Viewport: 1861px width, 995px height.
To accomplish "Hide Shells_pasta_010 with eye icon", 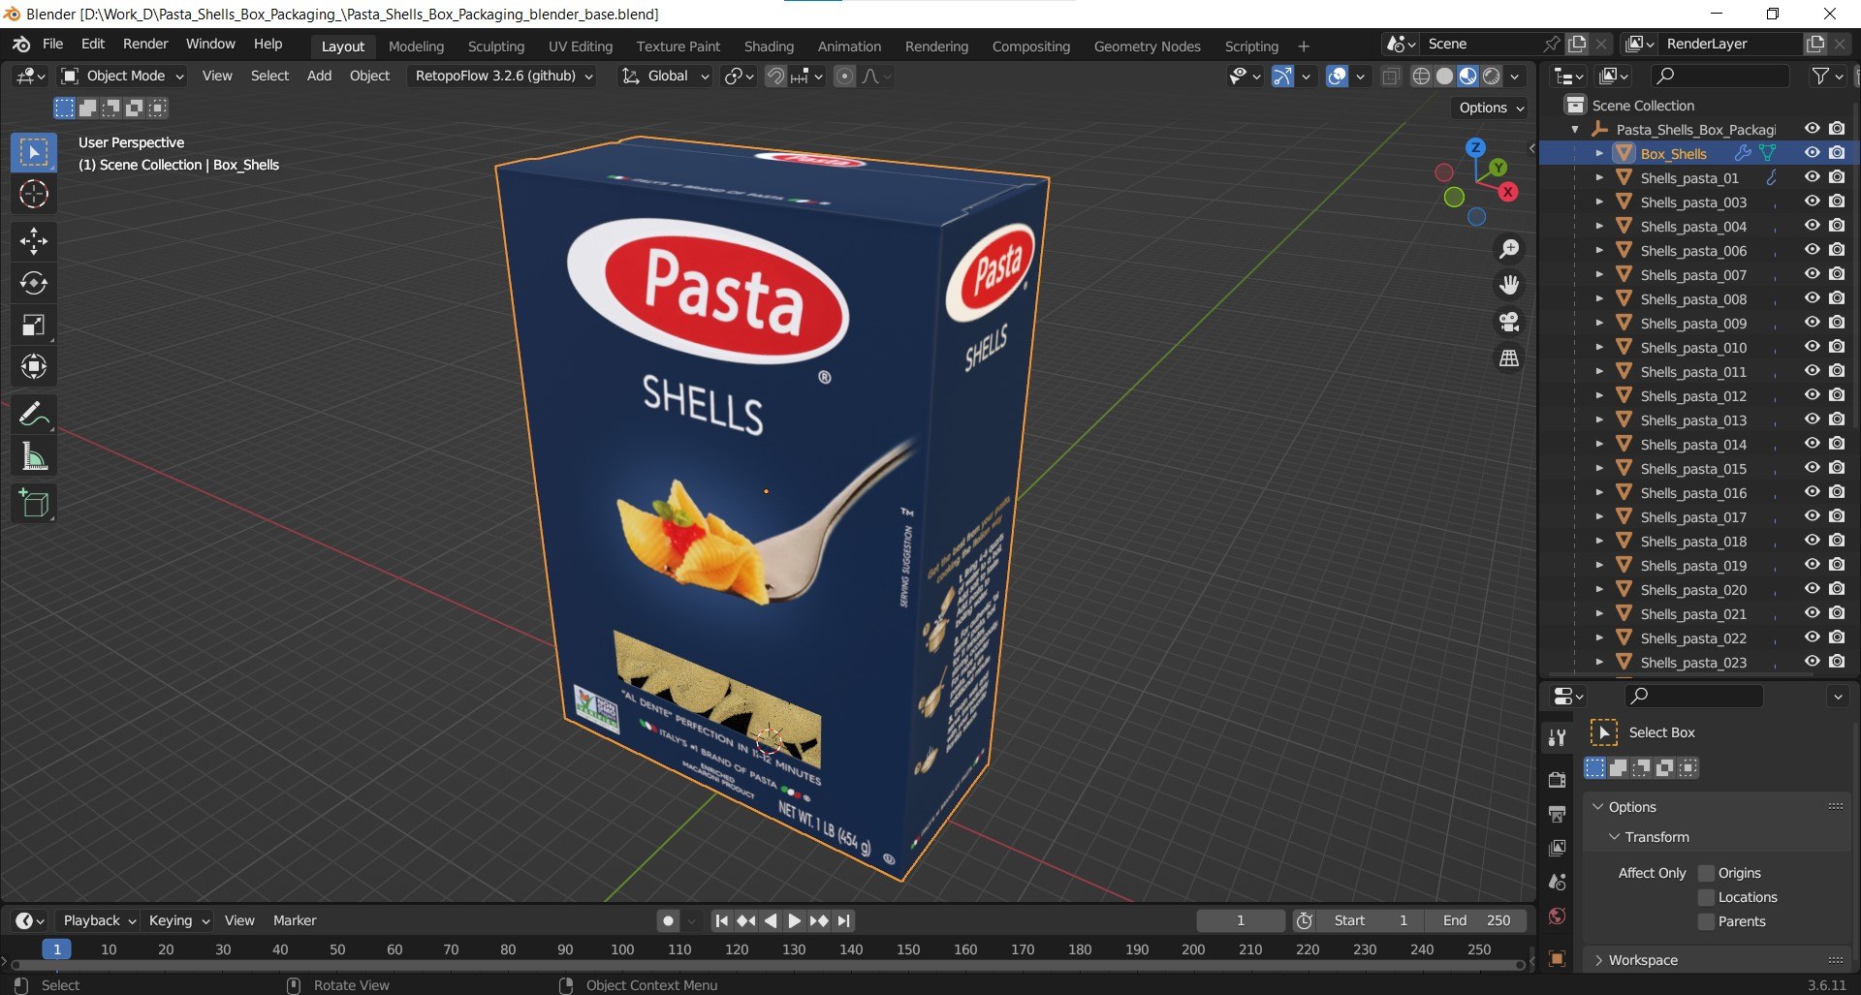I will click(x=1812, y=347).
